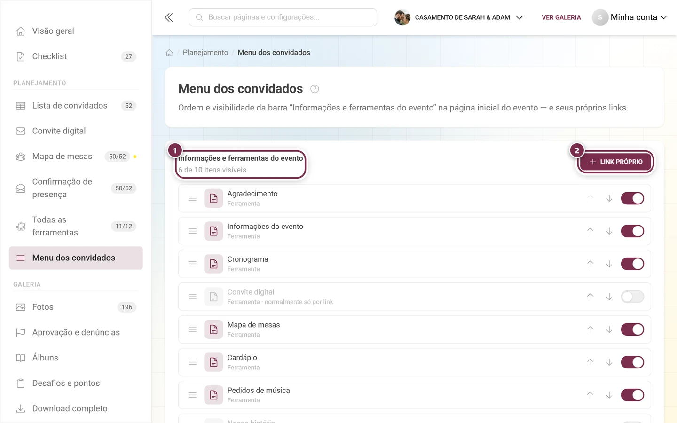This screenshot has height=423, width=677.
Task: Click the Agradecimento document icon
Action: (x=213, y=198)
